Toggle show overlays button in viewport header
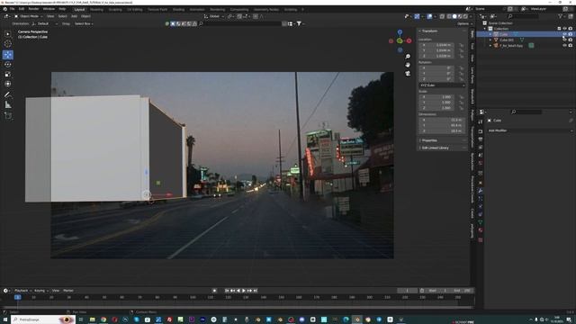This screenshot has width=576, height=324. (429, 16)
